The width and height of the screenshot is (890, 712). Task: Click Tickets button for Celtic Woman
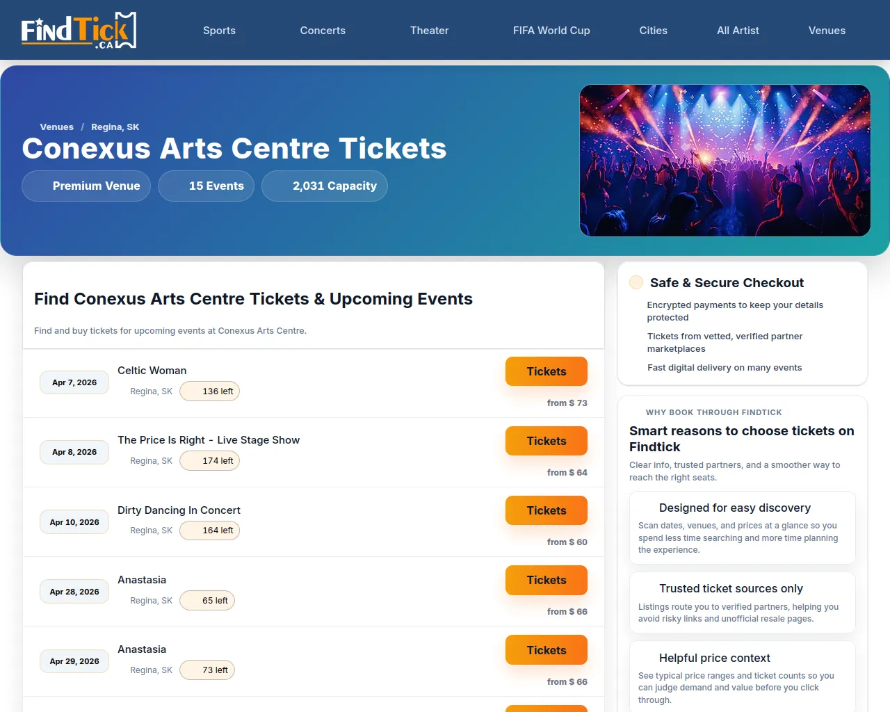pyautogui.click(x=546, y=371)
